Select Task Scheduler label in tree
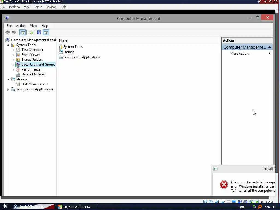The width and height of the screenshot is (280, 210). [x=32, y=50]
